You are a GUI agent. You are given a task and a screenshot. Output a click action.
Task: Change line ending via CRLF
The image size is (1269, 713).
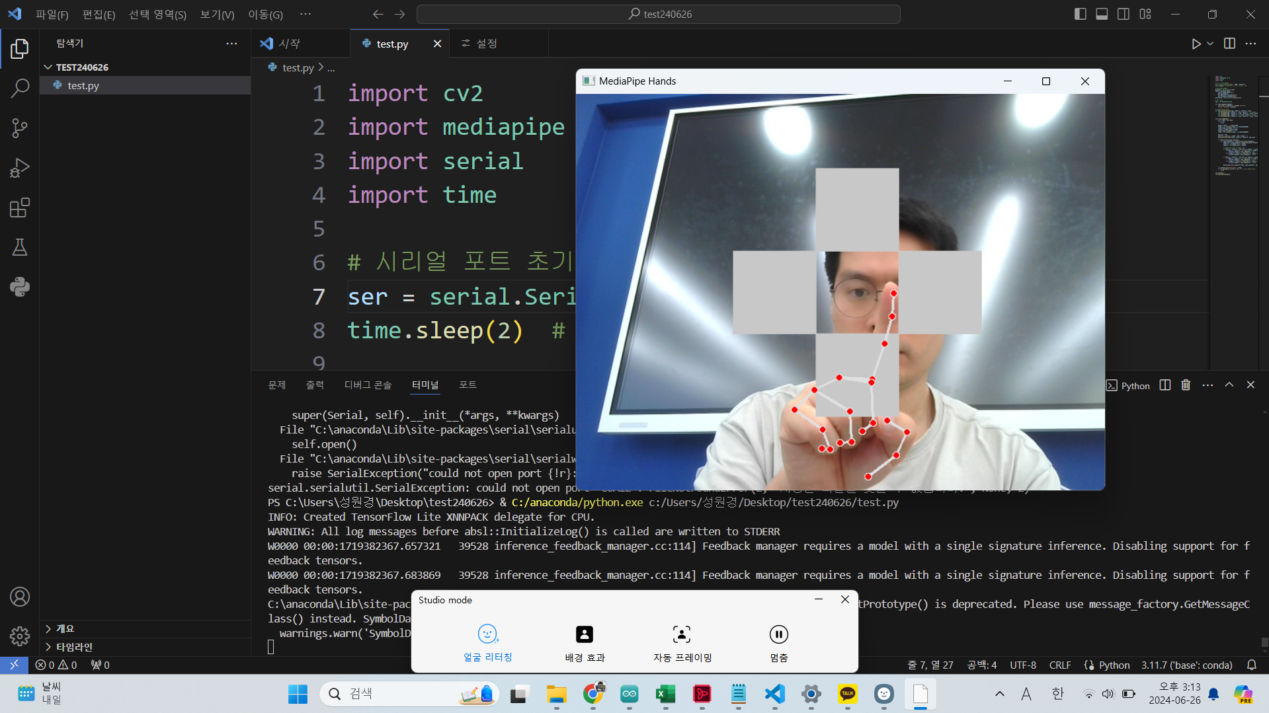tap(1060, 665)
